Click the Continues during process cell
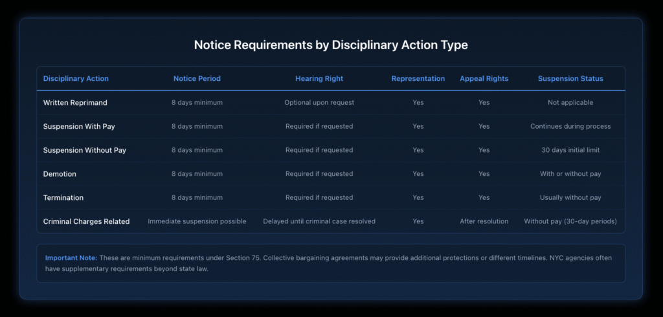Image resolution: width=663 pixels, height=317 pixels. tap(570, 126)
